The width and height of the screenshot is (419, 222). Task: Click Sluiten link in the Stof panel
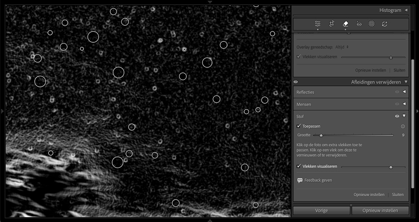398,195
